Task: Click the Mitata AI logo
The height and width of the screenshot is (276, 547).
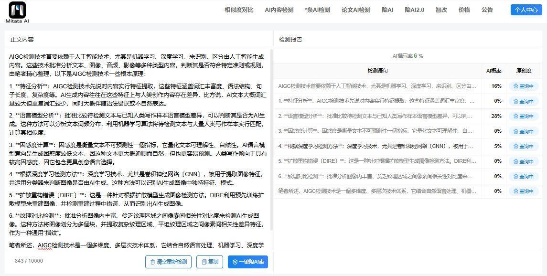Action: pyautogui.click(x=17, y=12)
